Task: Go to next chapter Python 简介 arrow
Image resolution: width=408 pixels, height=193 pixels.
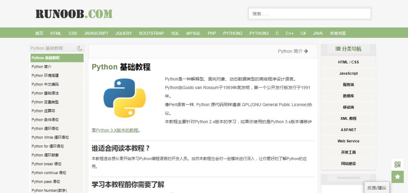Action: point(293,51)
